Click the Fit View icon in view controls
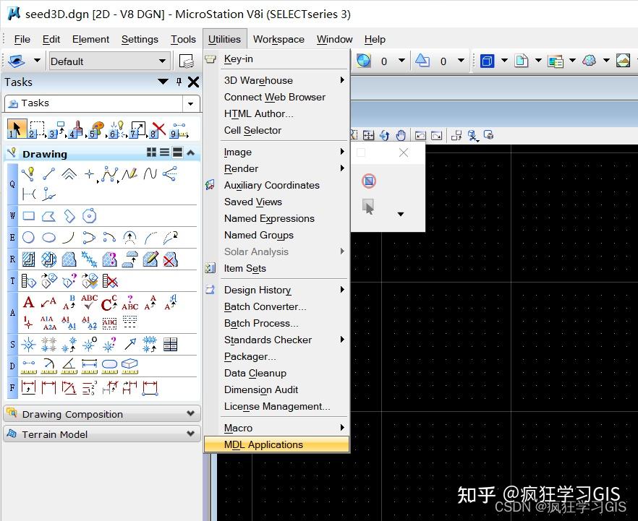The image size is (638, 521). [x=367, y=135]
